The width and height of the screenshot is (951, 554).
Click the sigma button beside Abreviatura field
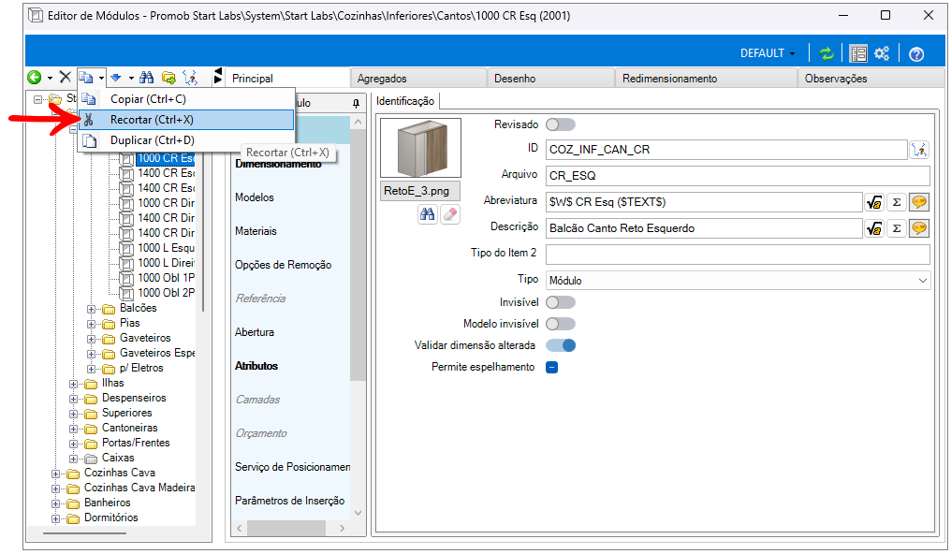pos(896,202)
